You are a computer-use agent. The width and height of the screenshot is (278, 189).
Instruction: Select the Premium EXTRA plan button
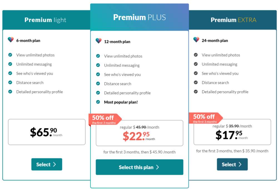232,164
